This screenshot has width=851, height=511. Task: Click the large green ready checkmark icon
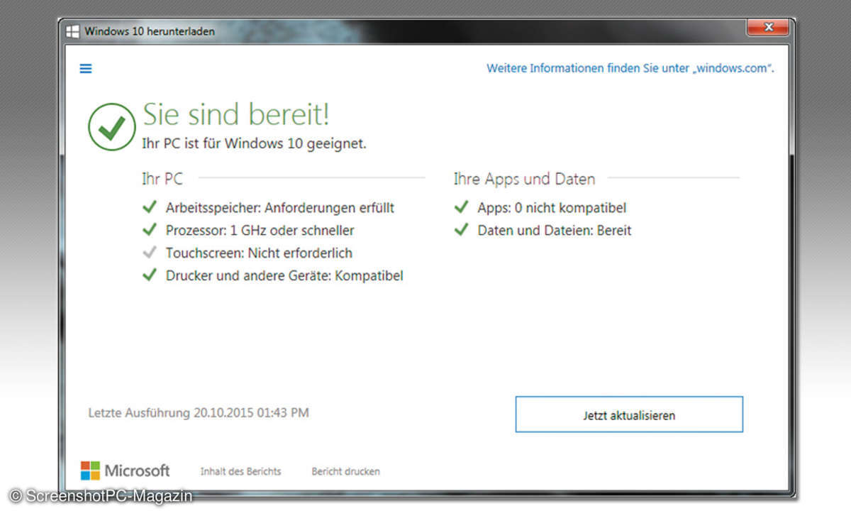(x=112, y=126)
